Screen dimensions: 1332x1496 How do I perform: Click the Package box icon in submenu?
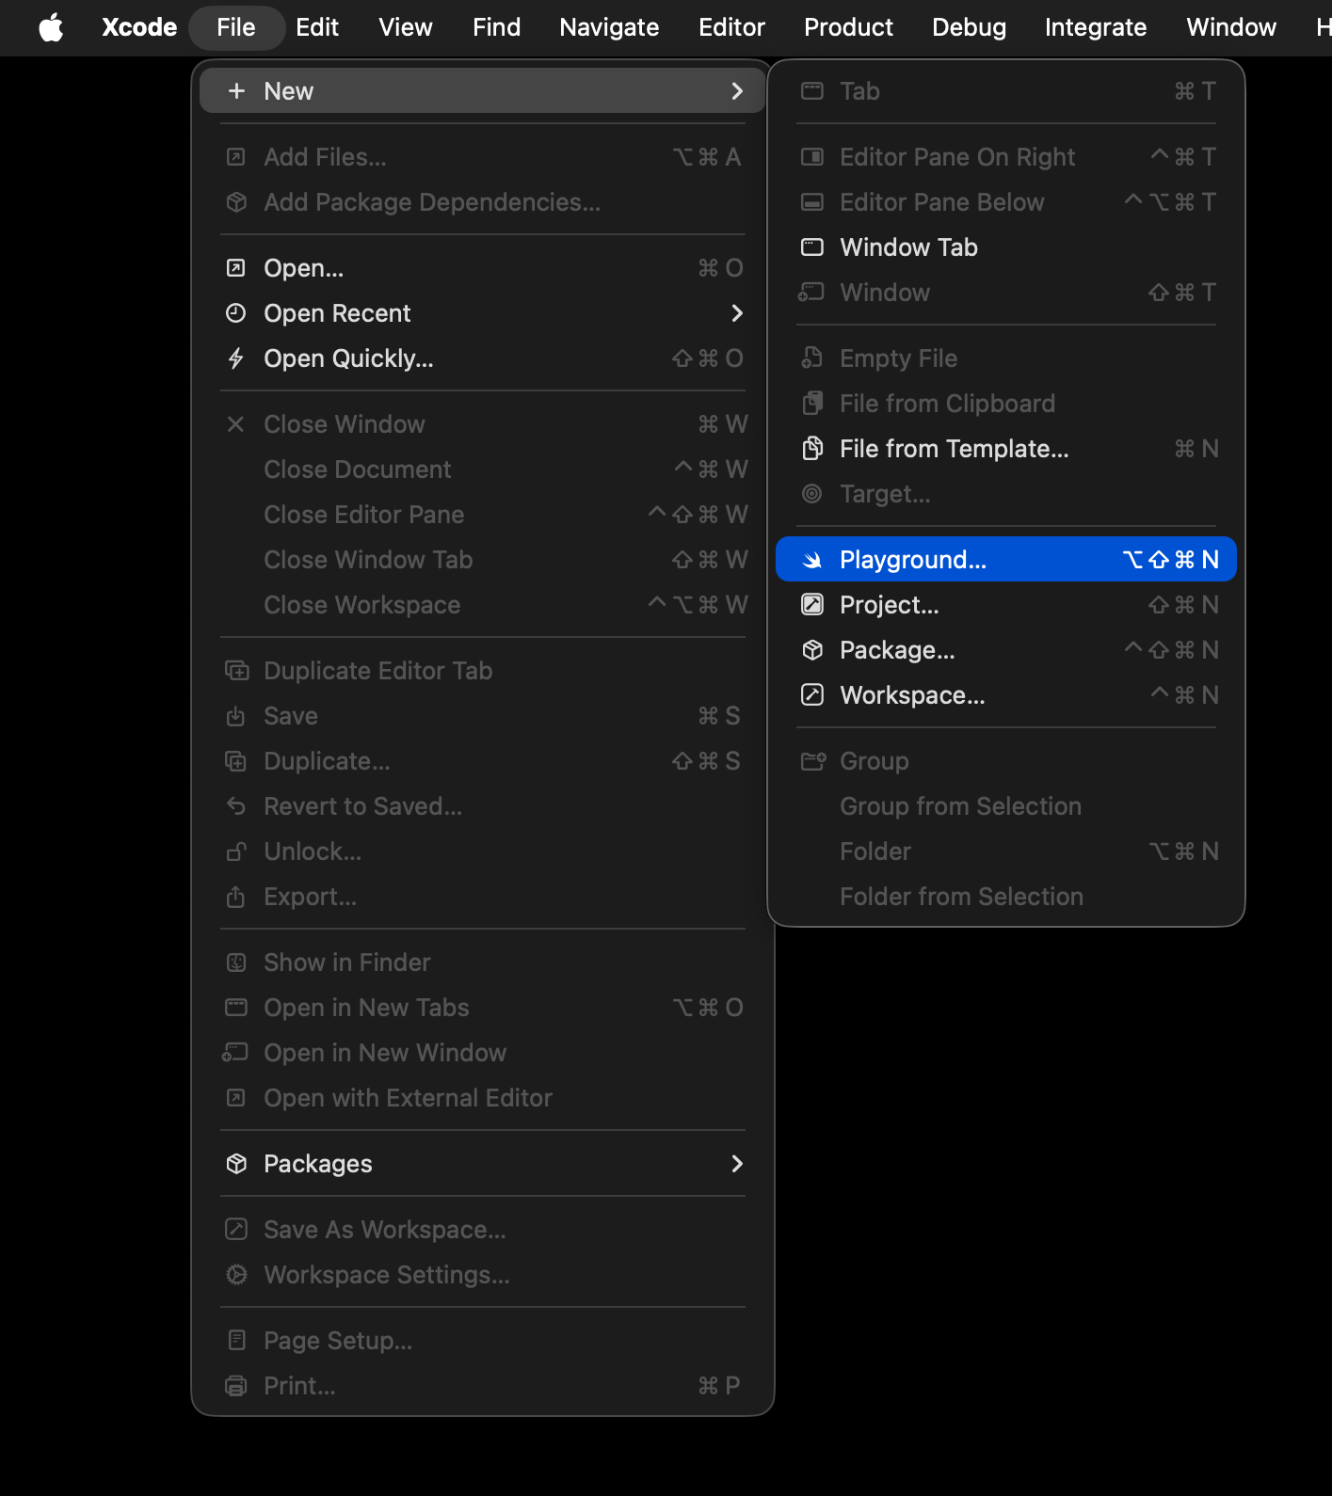pos(811,650)
